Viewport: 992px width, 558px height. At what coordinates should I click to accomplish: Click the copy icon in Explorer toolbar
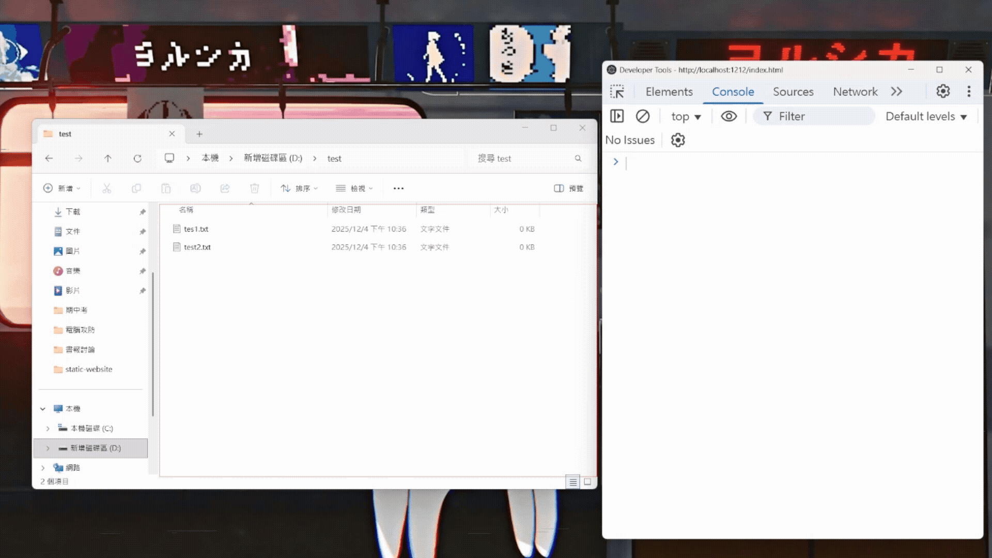pos(136,188)
